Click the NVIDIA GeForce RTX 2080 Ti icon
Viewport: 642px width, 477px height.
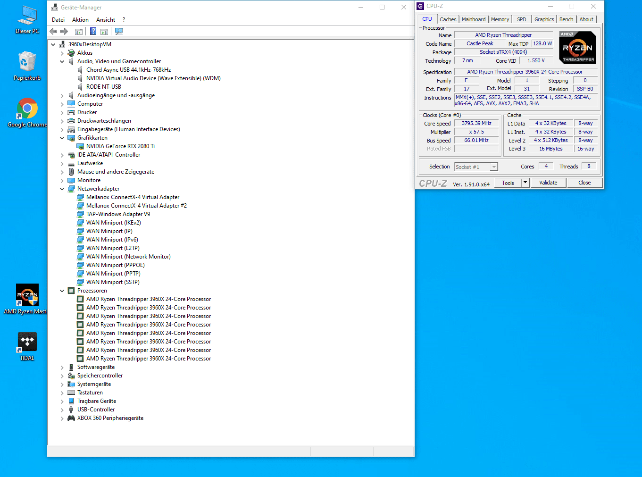click(81, 146)
